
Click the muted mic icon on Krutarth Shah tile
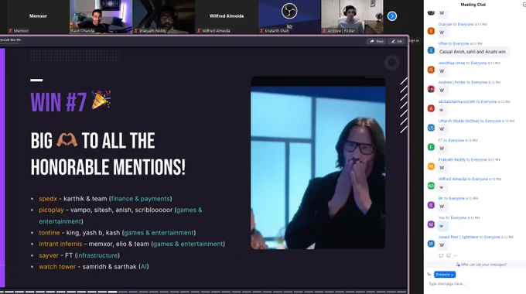(x=262, y=30)
